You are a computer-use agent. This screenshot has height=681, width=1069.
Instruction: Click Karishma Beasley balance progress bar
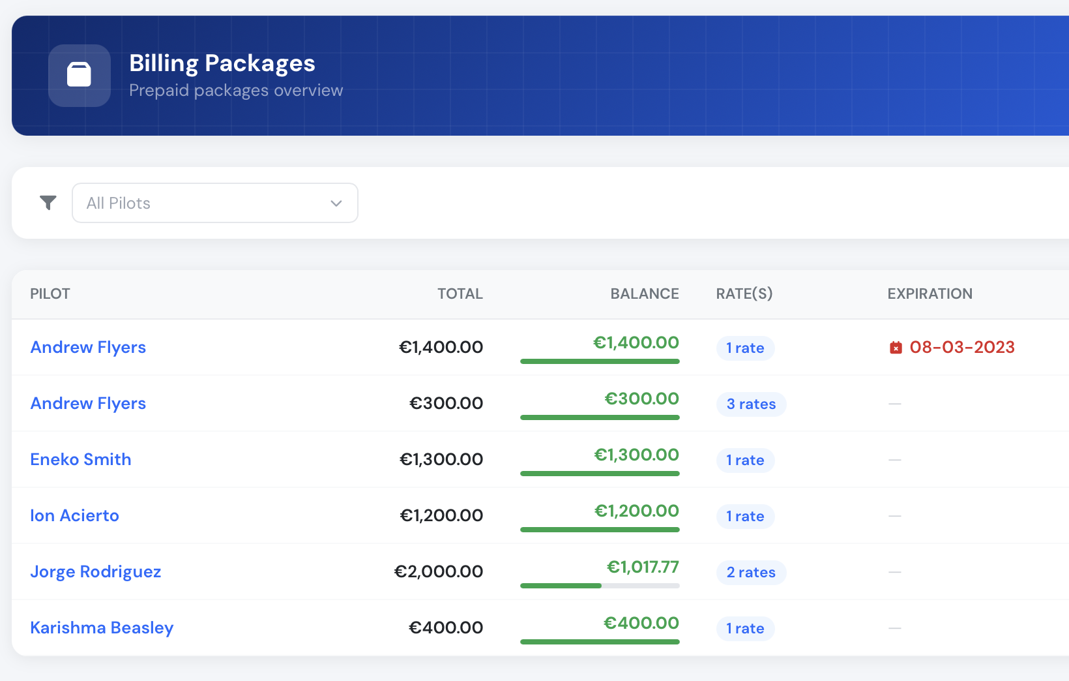(x=600, y=642)
